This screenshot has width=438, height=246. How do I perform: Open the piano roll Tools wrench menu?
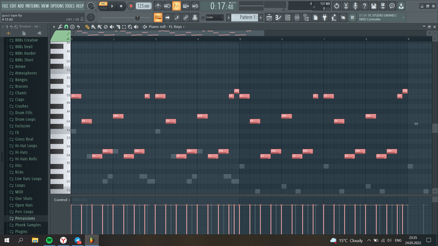click(x=60, y=27)
